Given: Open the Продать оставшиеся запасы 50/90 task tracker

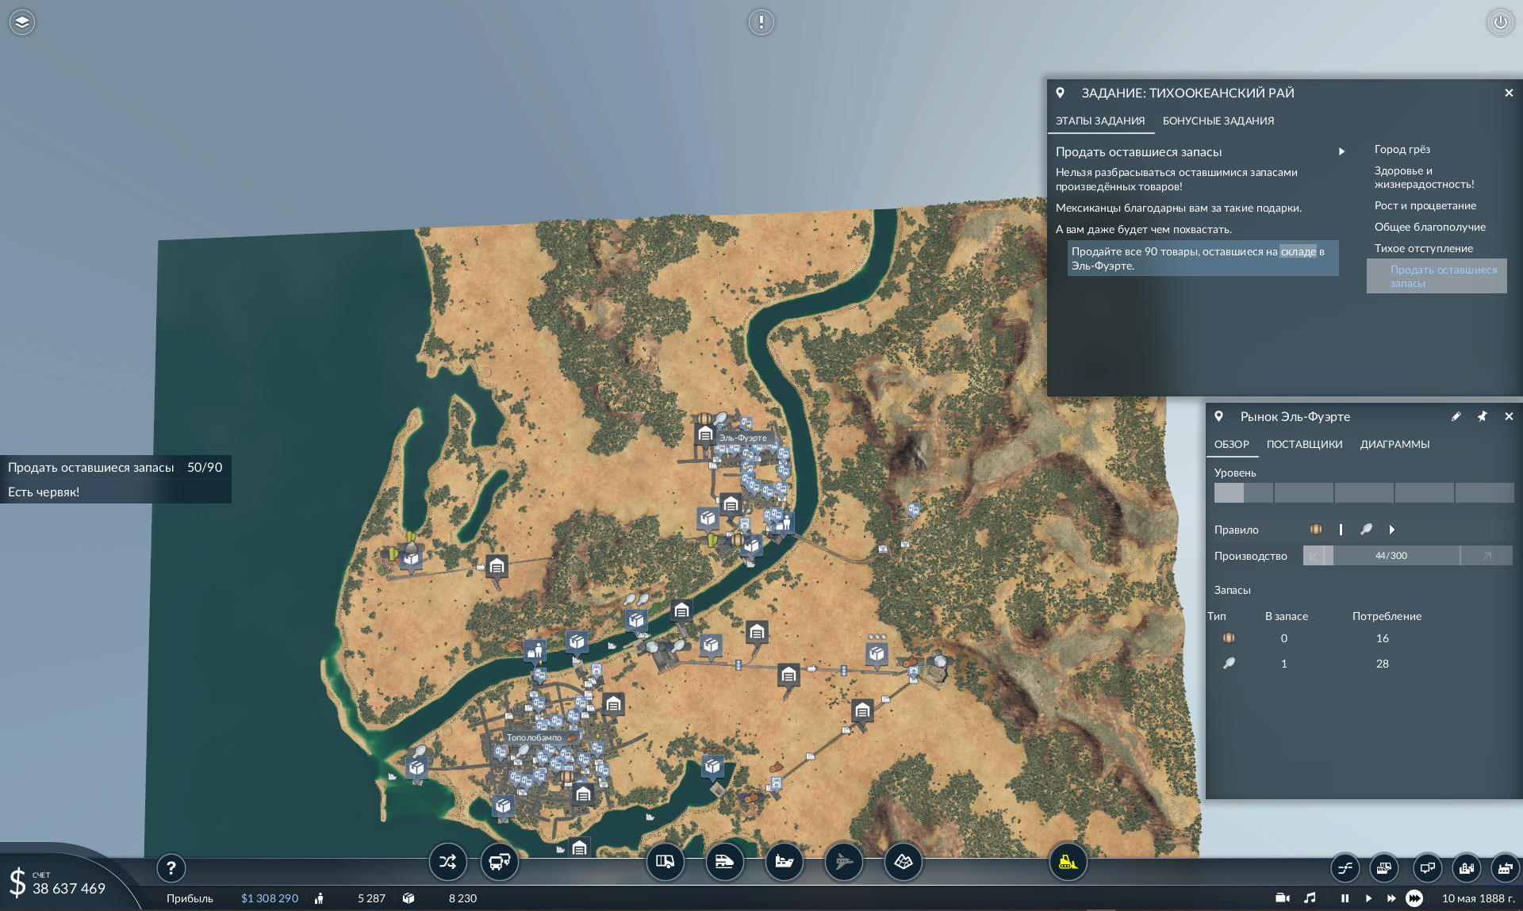Looking at the screenshot, I should point(115,468).
